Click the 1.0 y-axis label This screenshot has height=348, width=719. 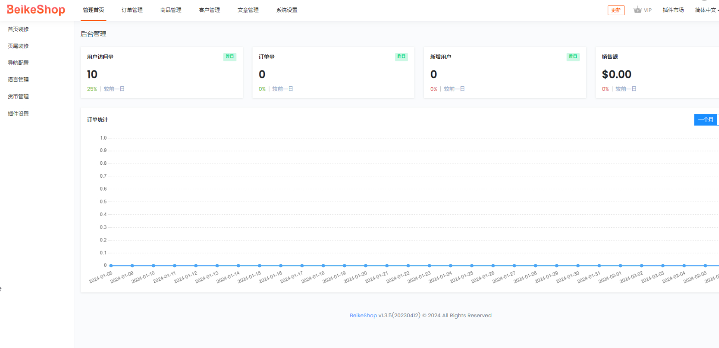click(103, 138)
